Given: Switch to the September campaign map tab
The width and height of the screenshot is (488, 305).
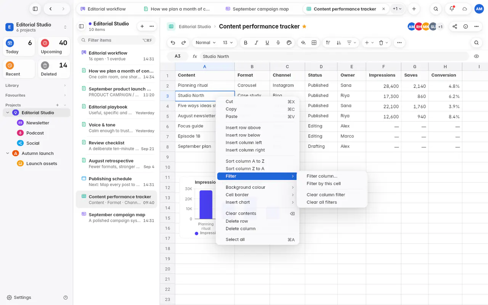Looking at the screenshot, I should point(257,9).
